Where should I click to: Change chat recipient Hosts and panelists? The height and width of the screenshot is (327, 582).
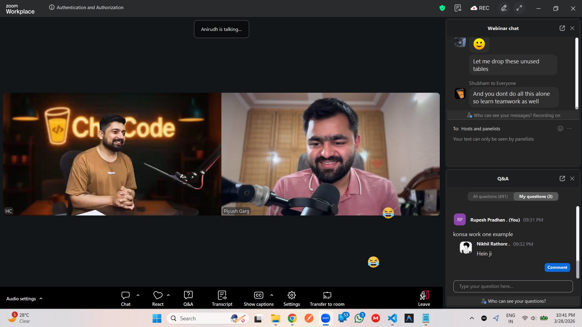[x=481, y=128]
